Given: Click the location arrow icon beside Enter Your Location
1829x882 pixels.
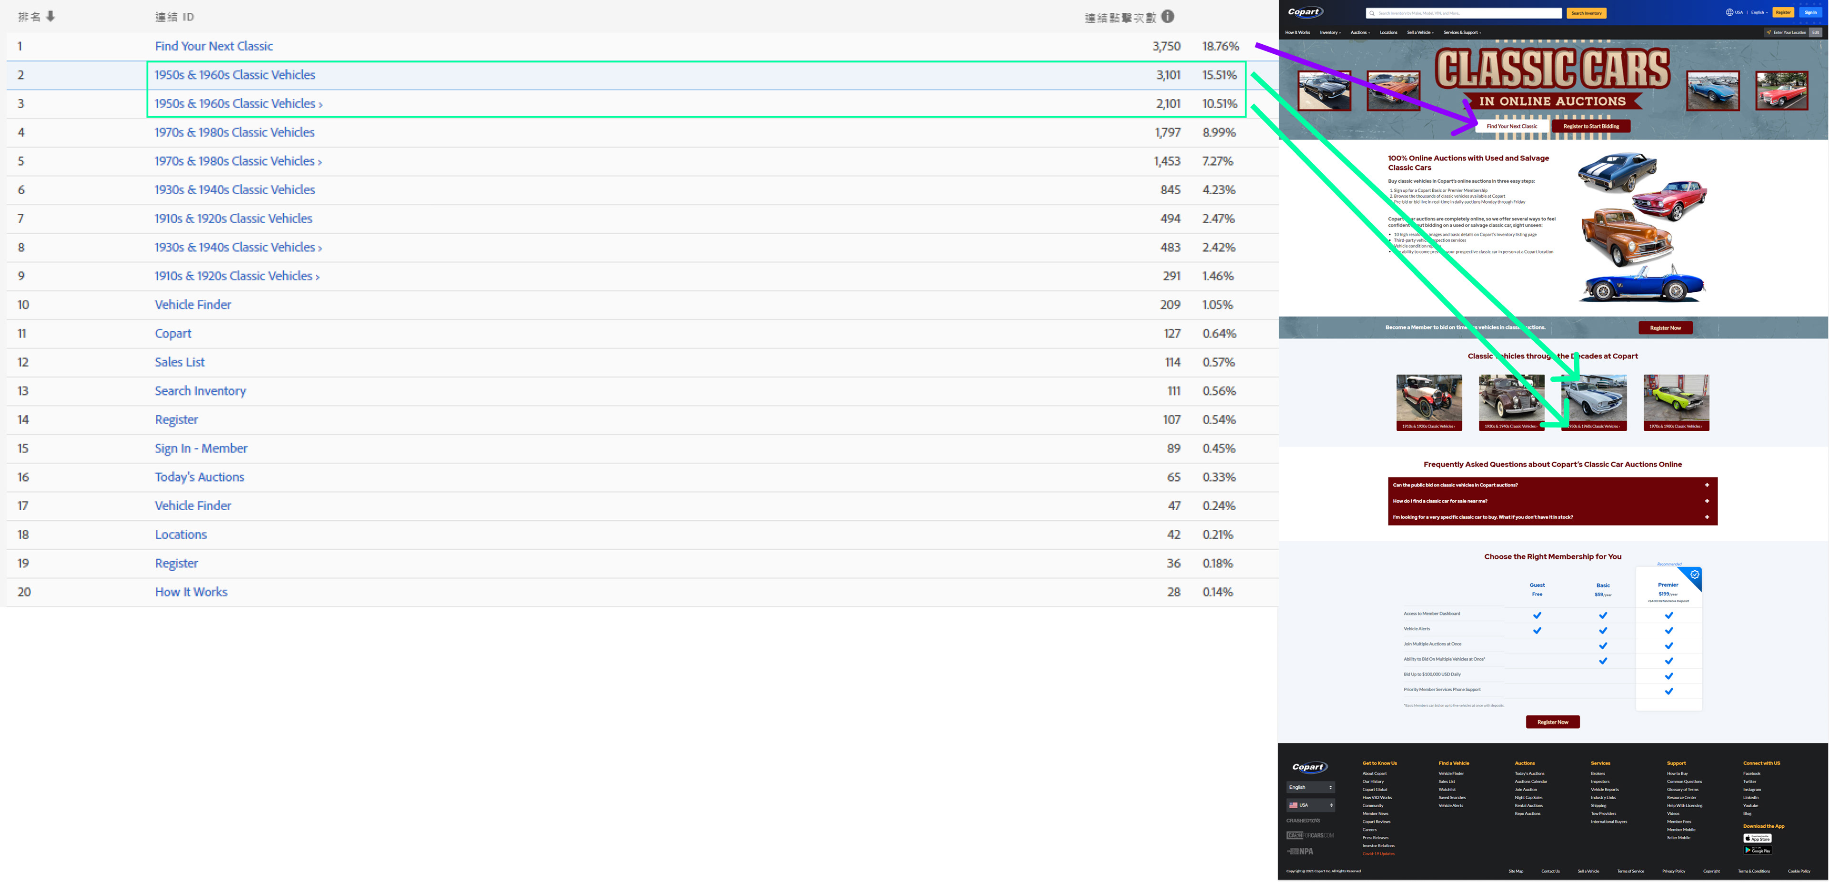Looking at the screenshot, I should click(x=1769, y=33).
